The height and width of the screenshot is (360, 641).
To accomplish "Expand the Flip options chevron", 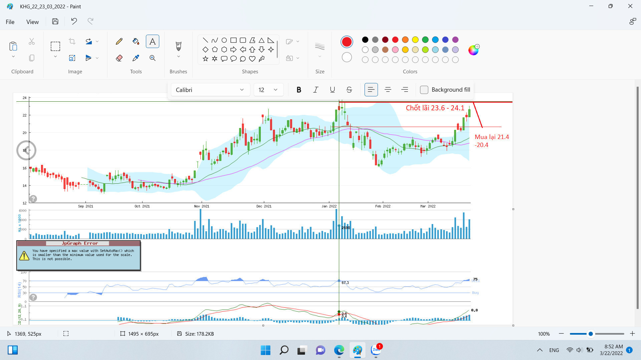I will 97,58.
